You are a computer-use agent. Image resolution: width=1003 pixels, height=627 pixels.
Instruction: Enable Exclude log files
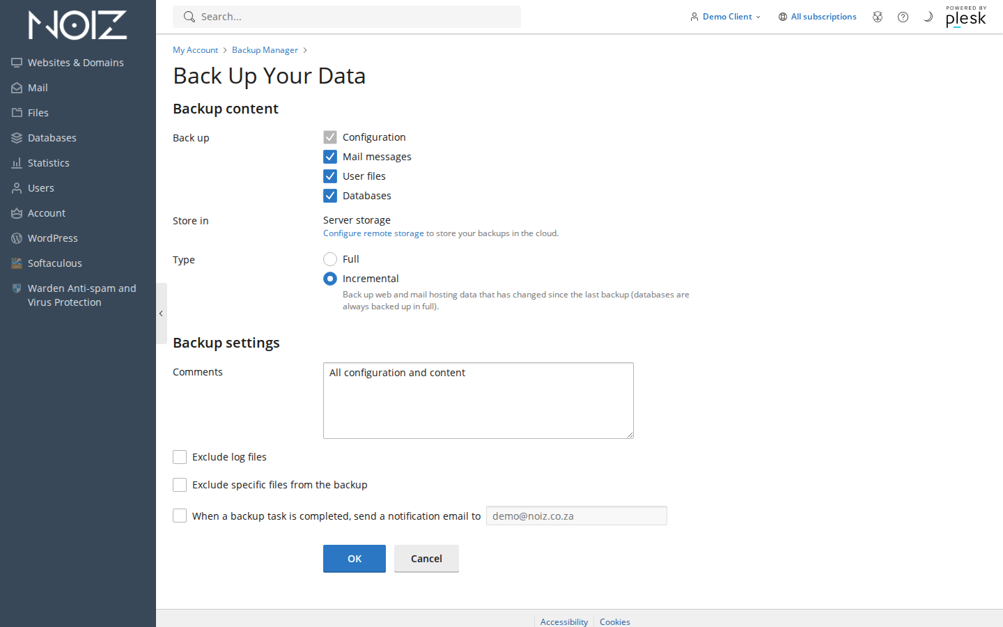(x=180, y=457)
